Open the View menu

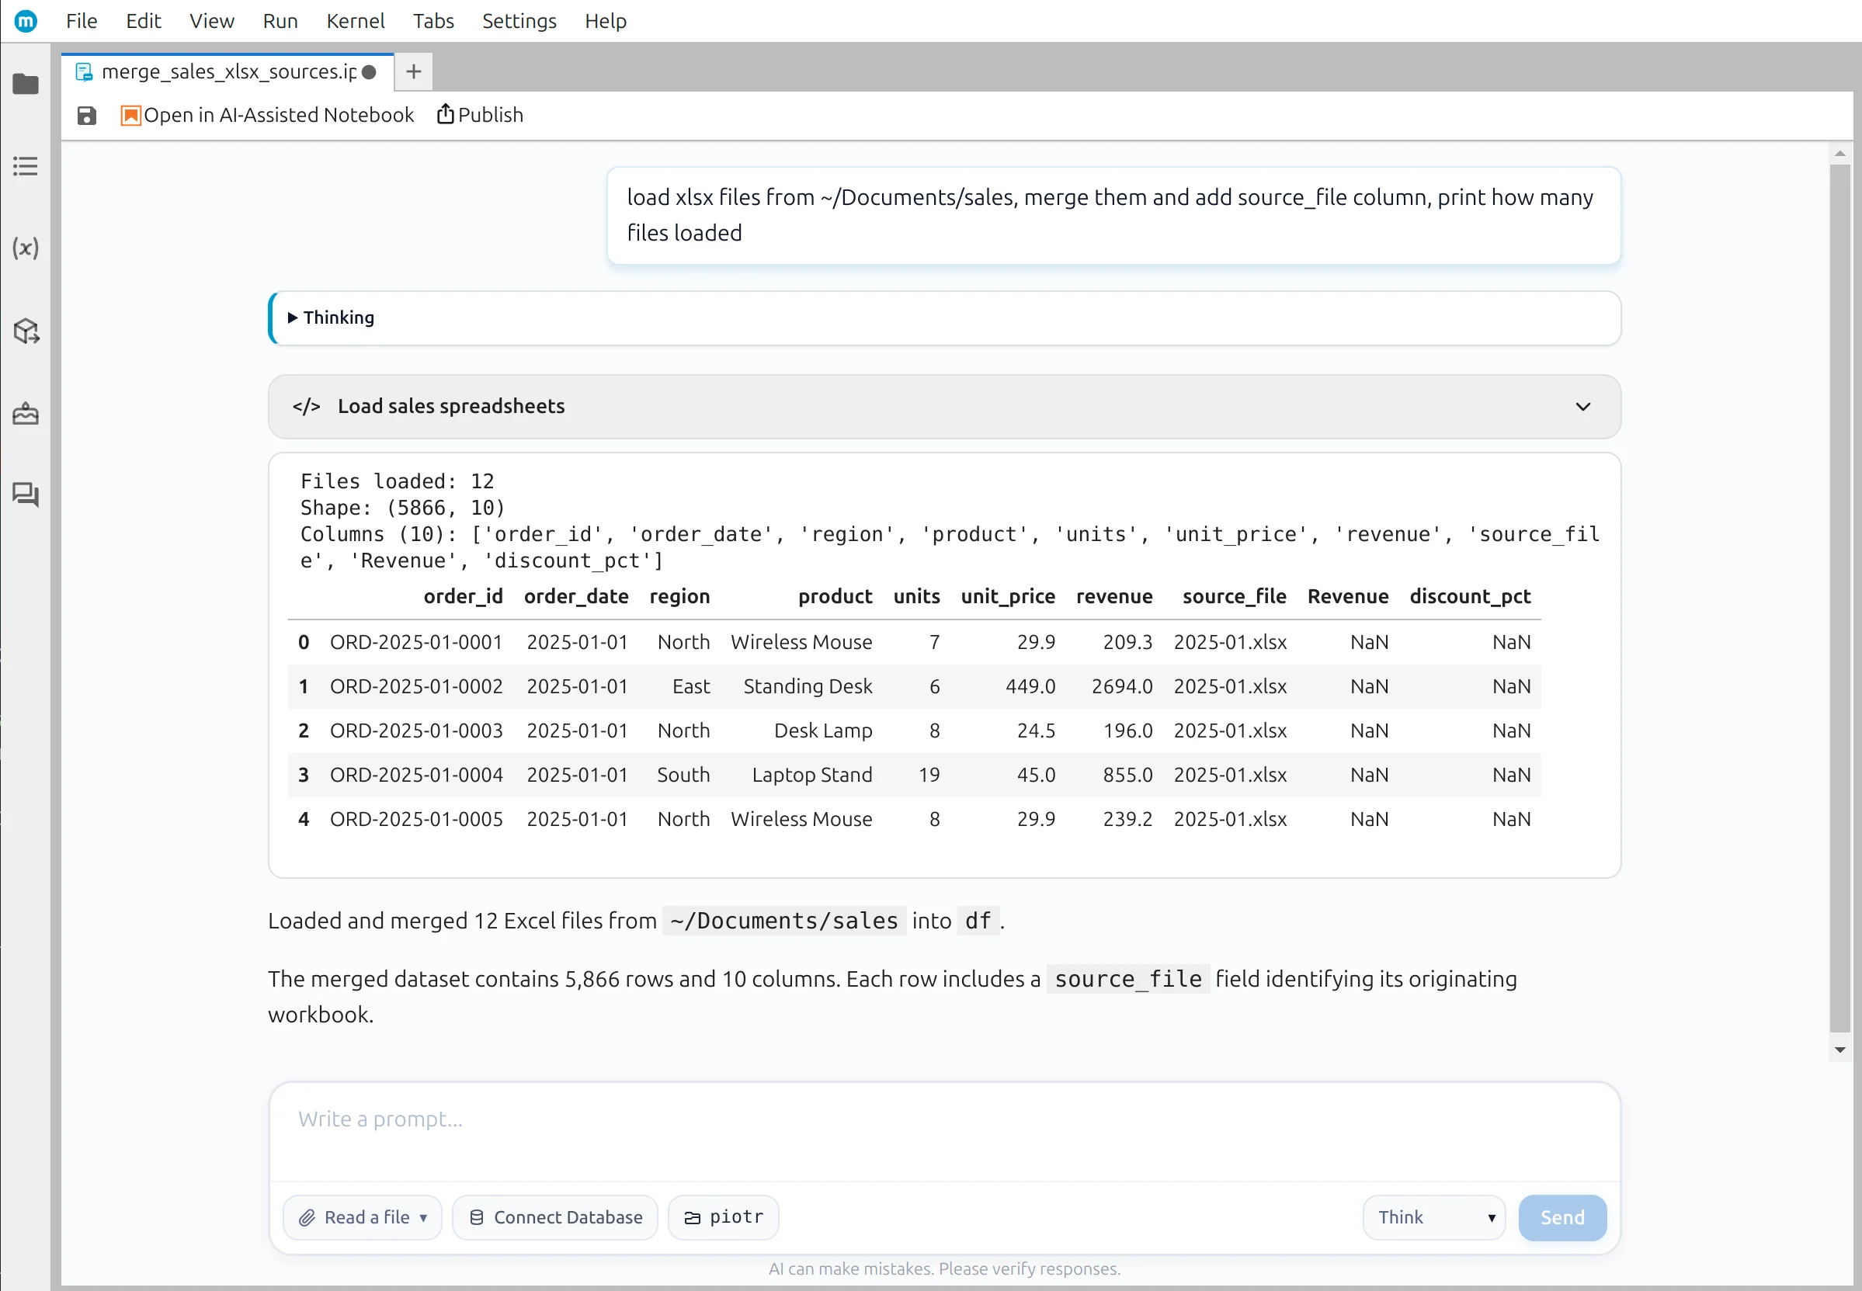point(212,21)
